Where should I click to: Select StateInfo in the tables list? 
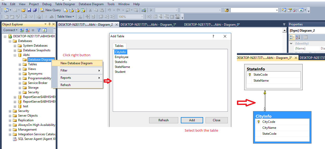(121, 62)
